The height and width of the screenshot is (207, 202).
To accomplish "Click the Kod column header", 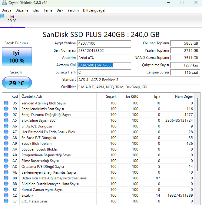I will pyautogui.click(x=15, y=97).
